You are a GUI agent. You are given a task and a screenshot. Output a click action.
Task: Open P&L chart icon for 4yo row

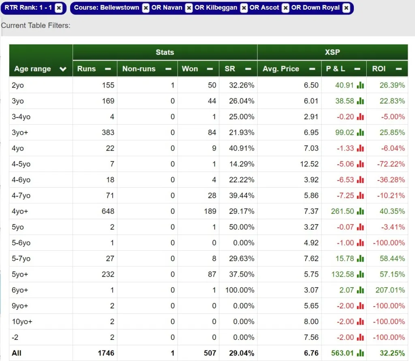[x=360, y=148]
